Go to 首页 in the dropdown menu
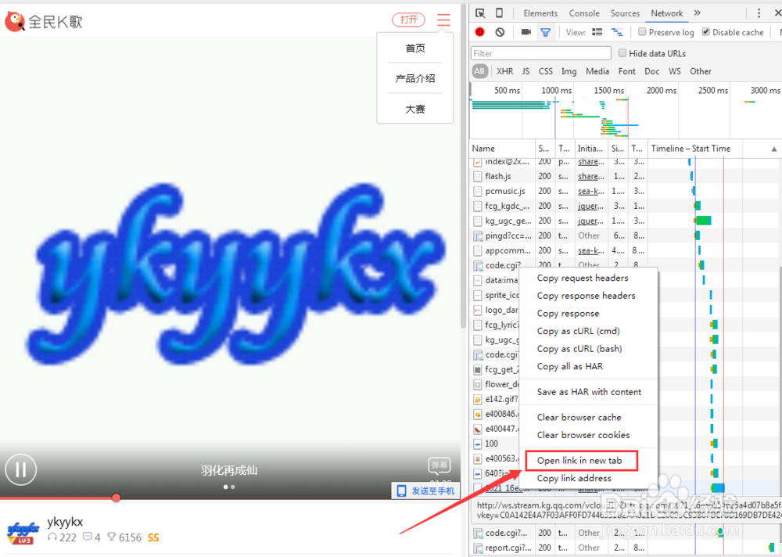Viewport: 782px width, 557px height. tap(415, 48)
